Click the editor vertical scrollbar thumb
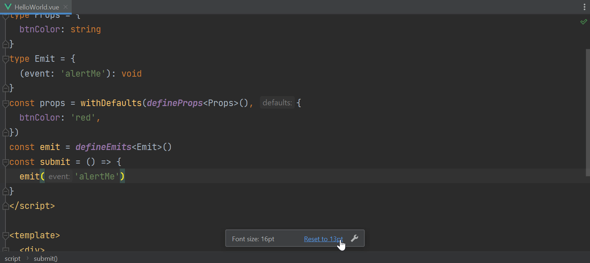The width and height of the screenshot is (590, 263). 587,113
